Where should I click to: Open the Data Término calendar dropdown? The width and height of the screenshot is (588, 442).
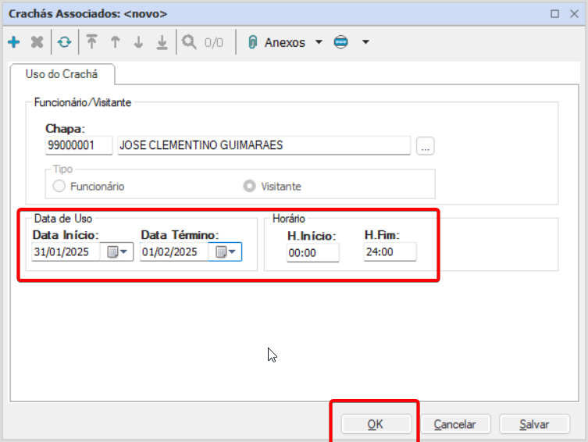click(225, 251)
